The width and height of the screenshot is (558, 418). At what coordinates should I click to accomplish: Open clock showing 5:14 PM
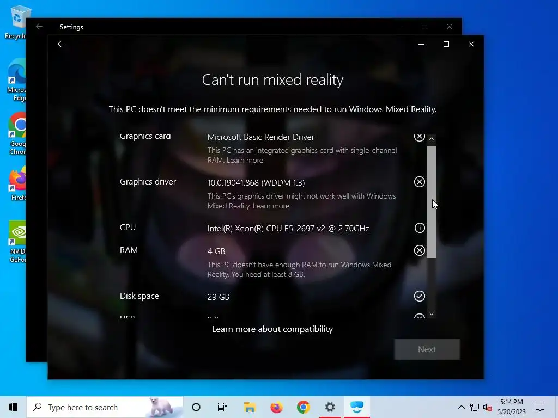511,407
